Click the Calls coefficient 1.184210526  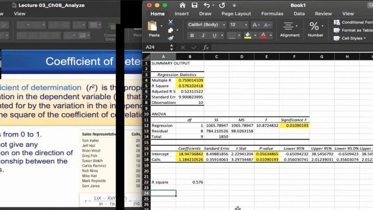190,159
